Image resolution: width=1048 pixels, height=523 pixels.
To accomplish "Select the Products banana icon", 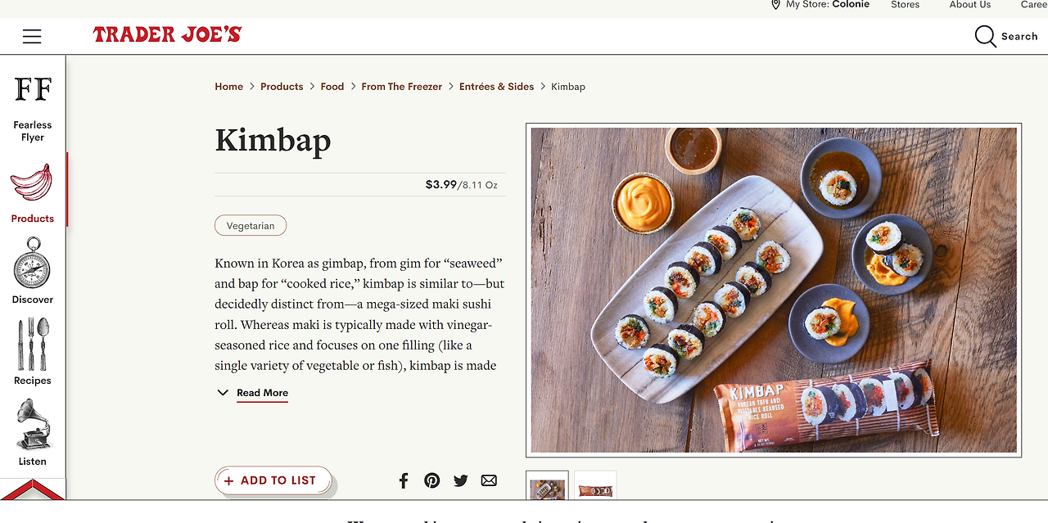I will point(31,183).
